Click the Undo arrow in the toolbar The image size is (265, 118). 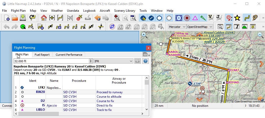[6, 27]
